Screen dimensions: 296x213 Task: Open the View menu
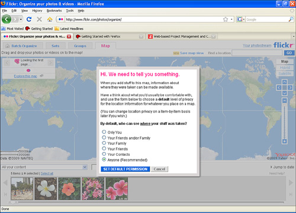coord(24,11)
